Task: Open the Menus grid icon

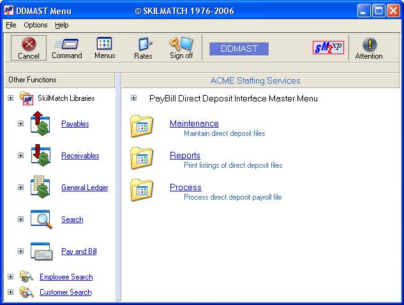Action: (104, 43)
